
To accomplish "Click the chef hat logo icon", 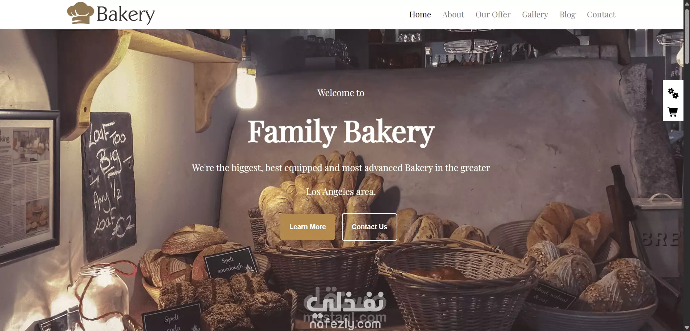I will [80, 13].
